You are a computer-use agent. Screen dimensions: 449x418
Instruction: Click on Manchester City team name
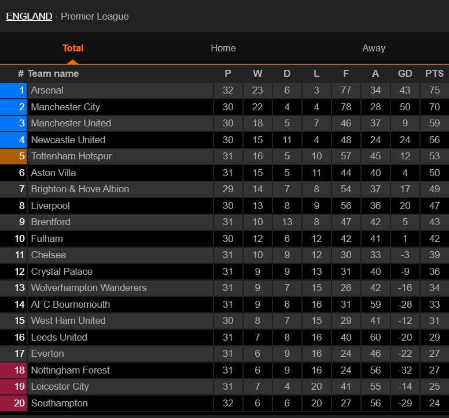pyautogui.click(x=65, y=107)
